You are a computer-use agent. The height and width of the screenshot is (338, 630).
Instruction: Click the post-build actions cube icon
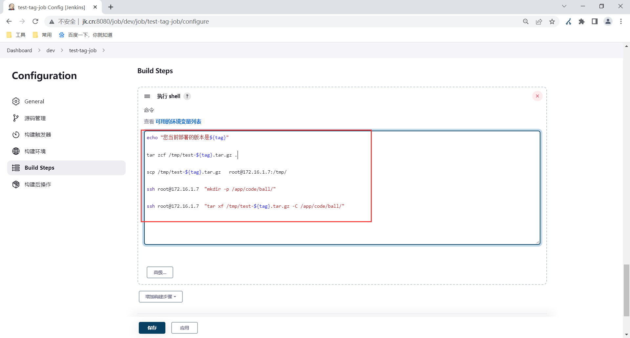click(x=16, y=184)
